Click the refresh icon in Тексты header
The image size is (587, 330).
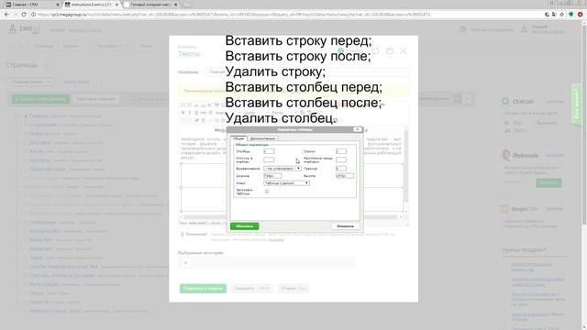coord(375,51)
